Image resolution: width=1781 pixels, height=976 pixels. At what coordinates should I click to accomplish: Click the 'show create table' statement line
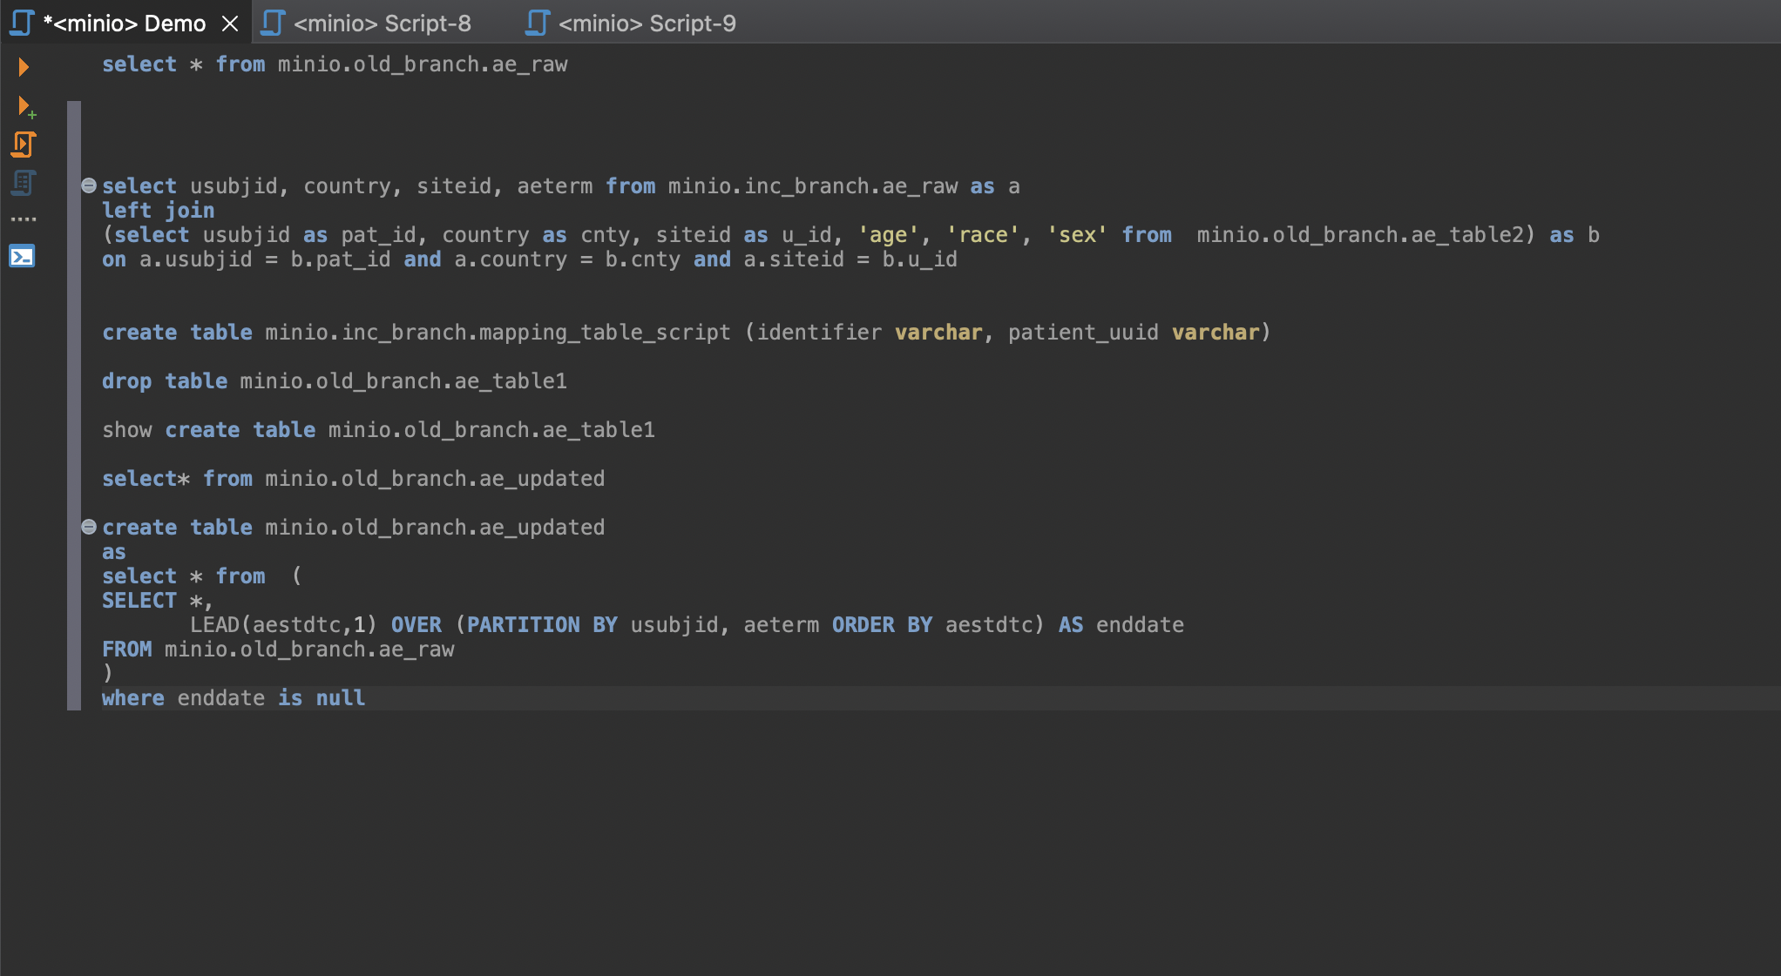point(378,429)
